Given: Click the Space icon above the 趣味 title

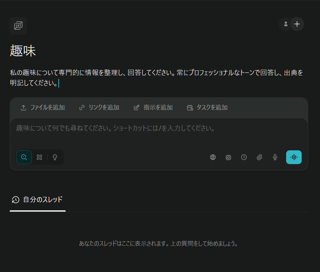Looking at the screenshot, I should [18, 26].
